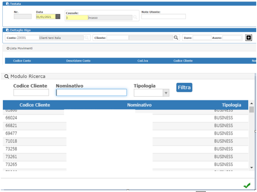Focus the Codice Cliente filter field

[x=31, y=92]
